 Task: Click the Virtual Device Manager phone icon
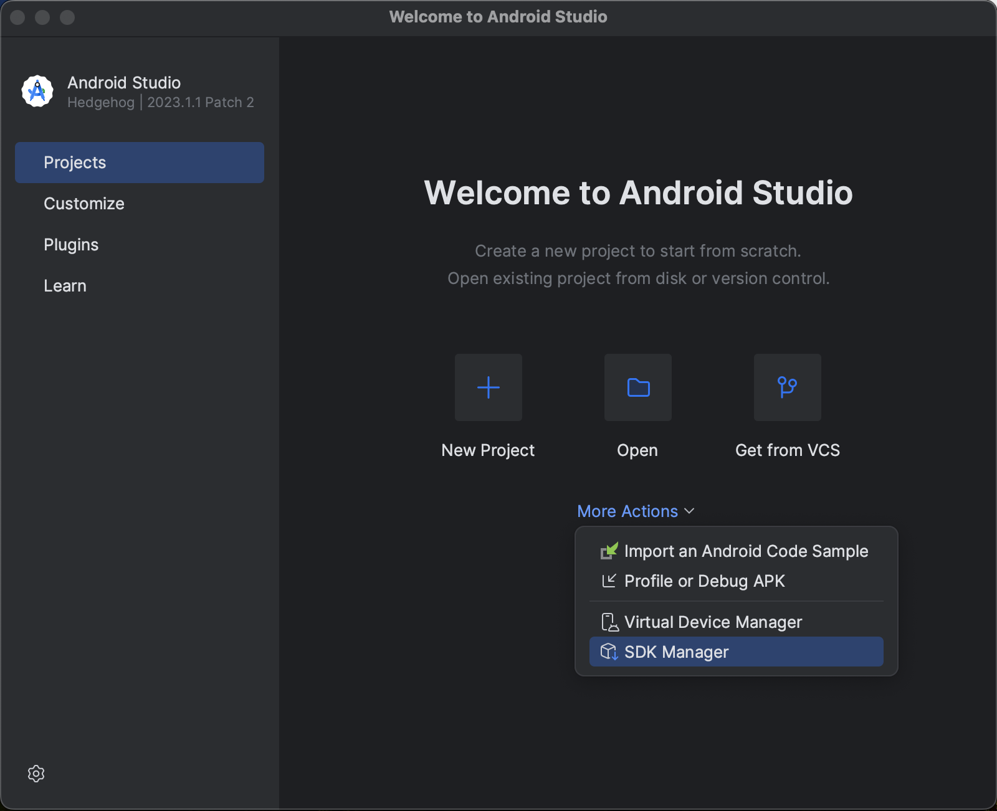click(x=609, y=622)
